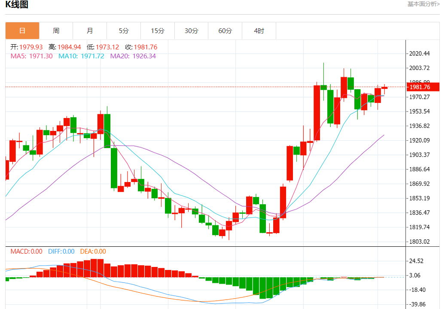The image size is (445, 309).
Task: Click the -39.86 MACD axis label
Action: pos(417,304)
